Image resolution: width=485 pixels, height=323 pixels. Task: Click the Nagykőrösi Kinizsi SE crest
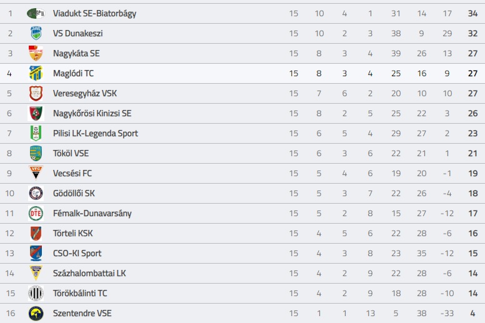tap(36, 114)
